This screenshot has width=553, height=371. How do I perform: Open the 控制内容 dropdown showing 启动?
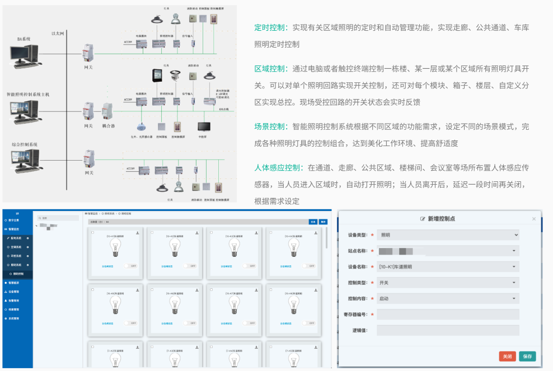[x=448, y=298]
